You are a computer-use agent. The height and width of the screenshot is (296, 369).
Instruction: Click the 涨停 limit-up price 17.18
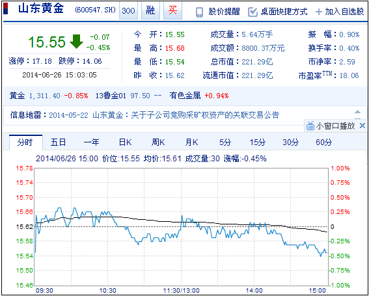tap(42, 61)
